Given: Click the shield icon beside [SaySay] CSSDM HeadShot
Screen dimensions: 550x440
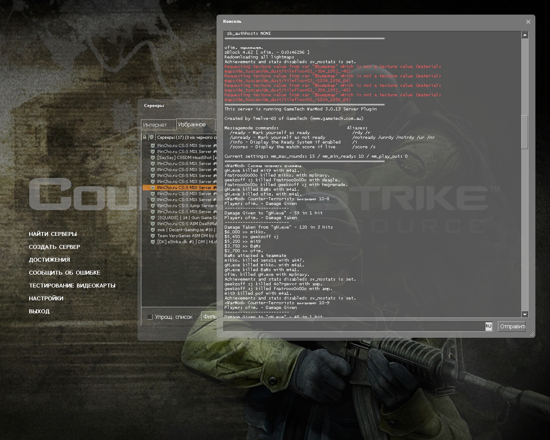Looking at the screenshot, I should point(153,158).
